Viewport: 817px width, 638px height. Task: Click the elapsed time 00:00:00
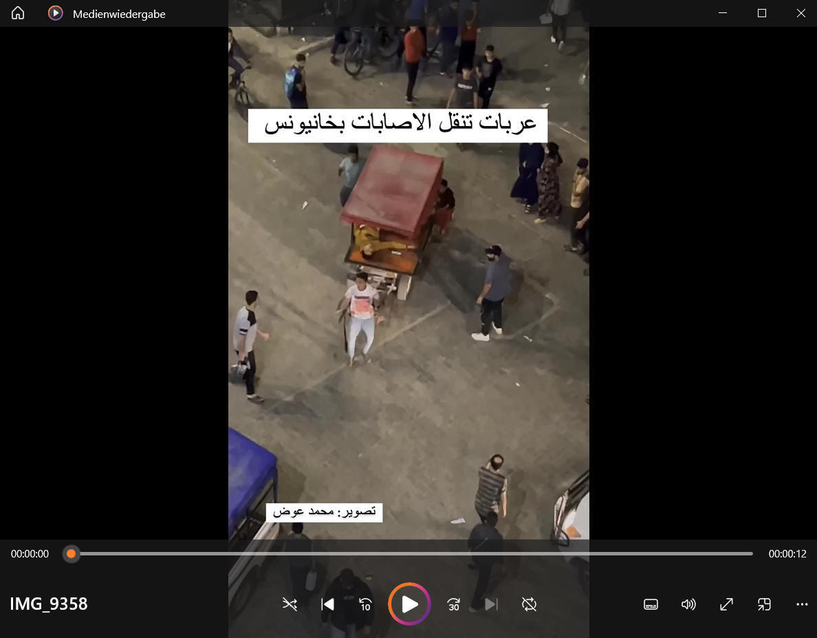click(30, 553)
